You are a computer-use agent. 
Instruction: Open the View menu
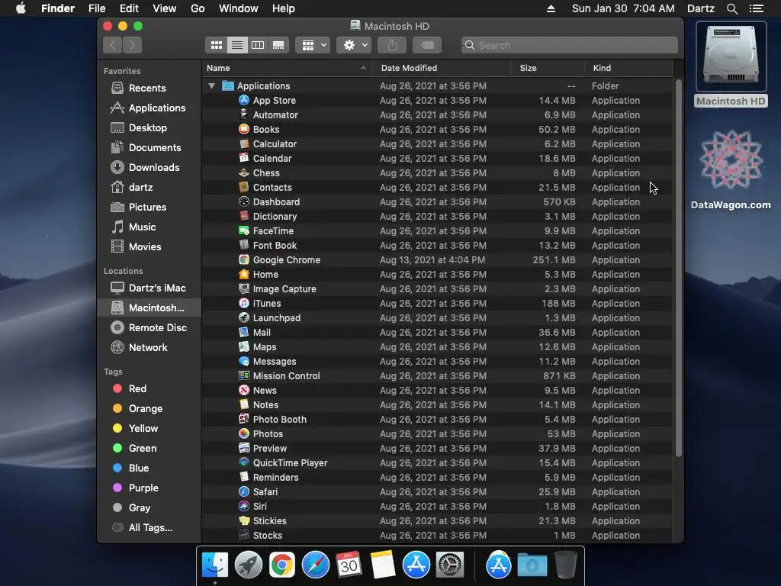click(165, 8)
